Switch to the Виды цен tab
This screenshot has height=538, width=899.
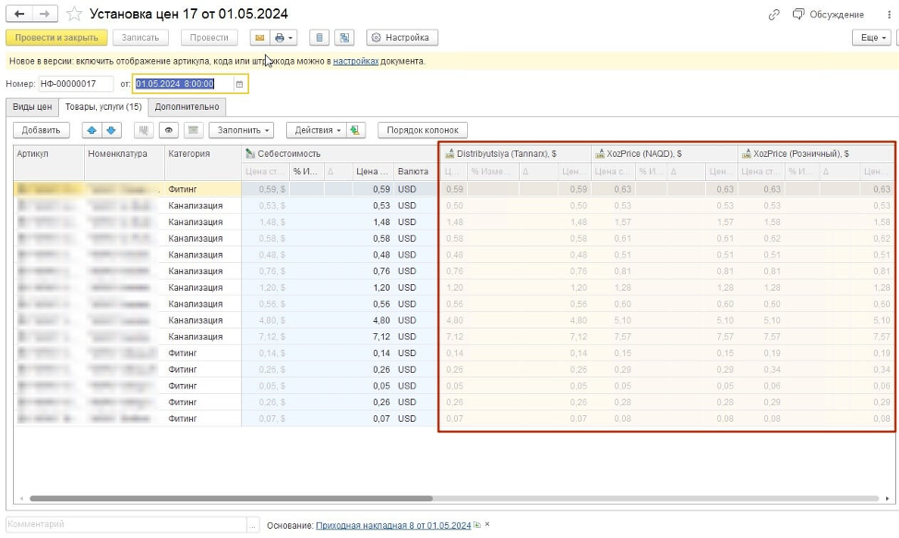point(31,107)
